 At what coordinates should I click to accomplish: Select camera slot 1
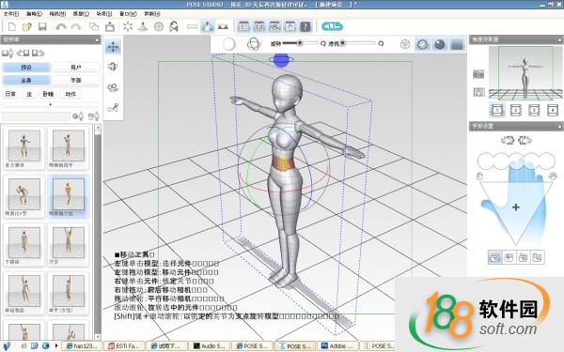coord(496,110)
